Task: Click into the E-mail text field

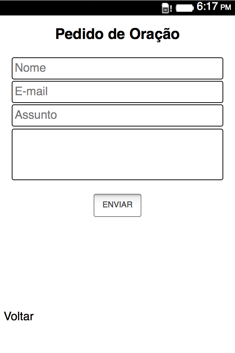Action: 117,92
